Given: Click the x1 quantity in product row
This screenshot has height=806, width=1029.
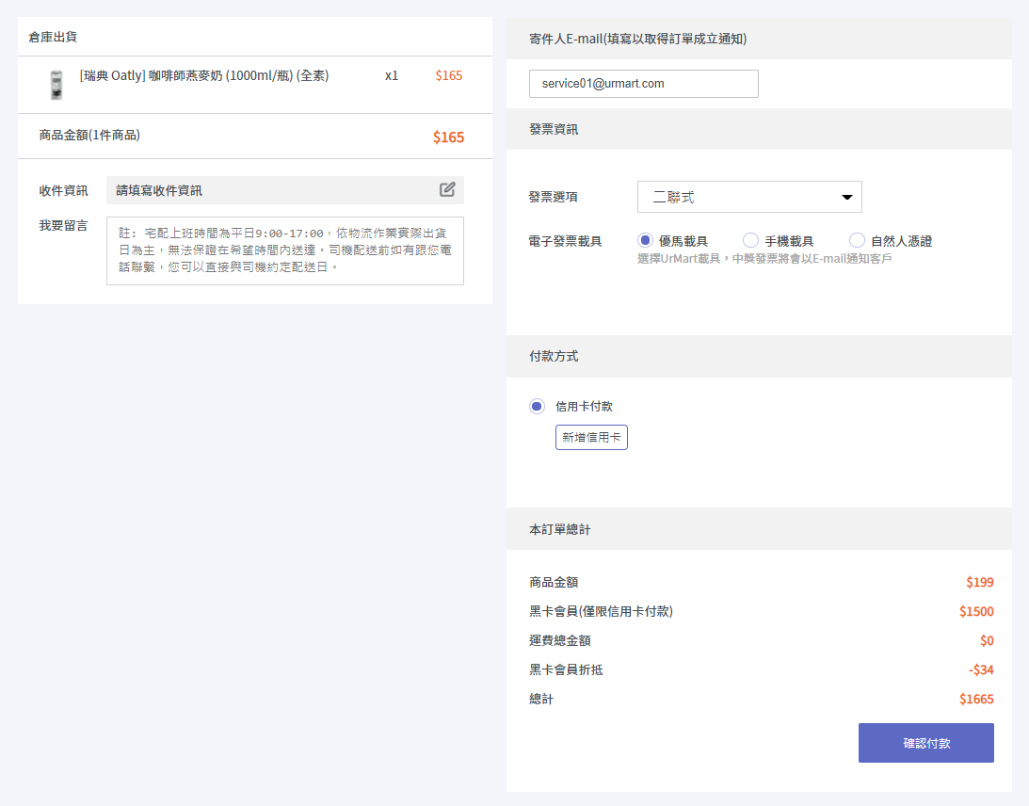Looking at the screenshot, I should click(x=391, y=75).
